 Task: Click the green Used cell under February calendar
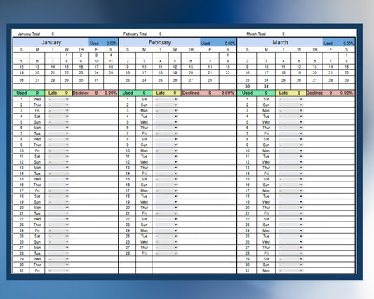click(x=135, y=93)
